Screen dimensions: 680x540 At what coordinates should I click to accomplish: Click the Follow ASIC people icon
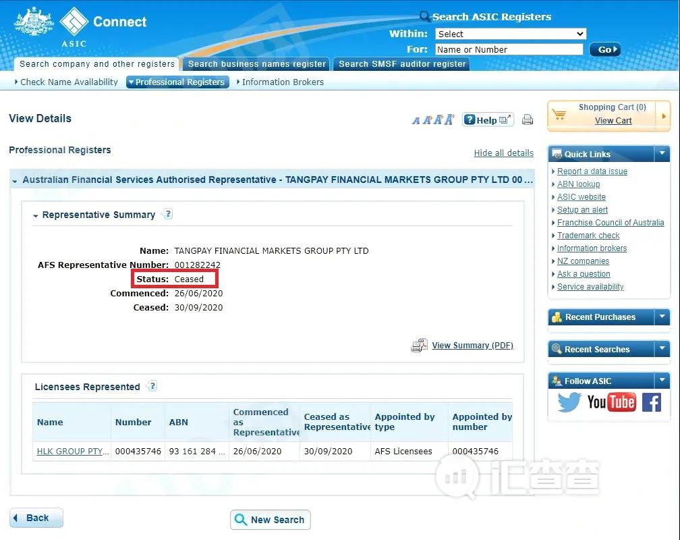point(557,381)
